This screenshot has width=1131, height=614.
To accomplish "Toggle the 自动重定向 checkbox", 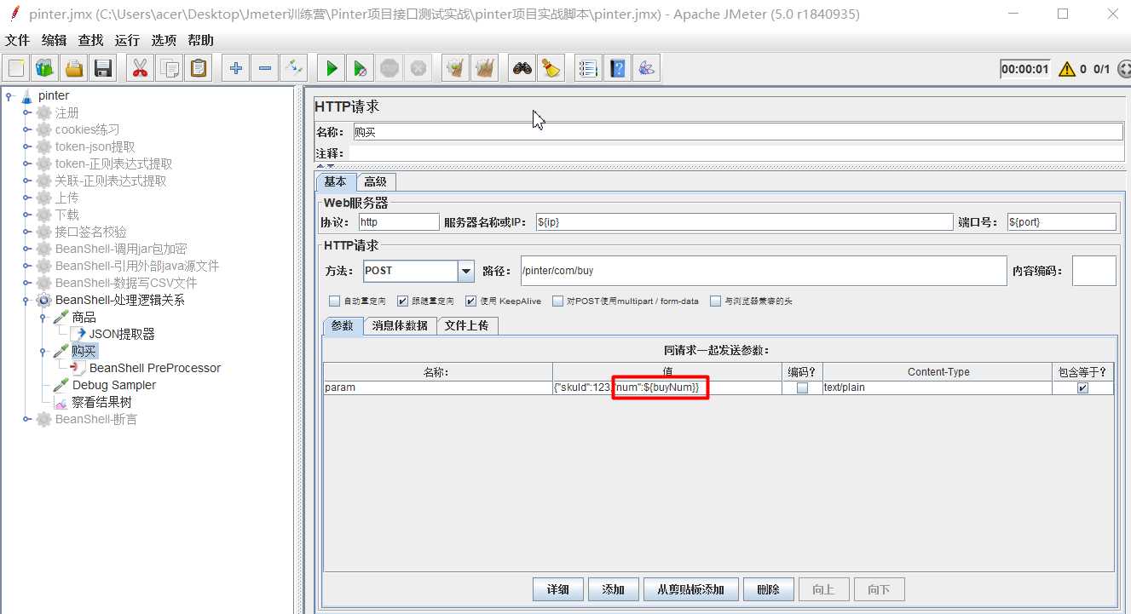I will click(x=335, y=301).
